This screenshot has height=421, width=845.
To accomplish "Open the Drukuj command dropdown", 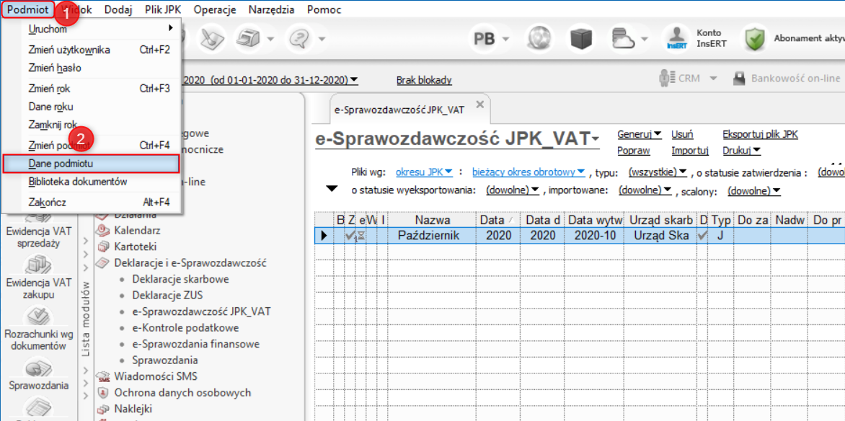I will [x=741, y=151].
